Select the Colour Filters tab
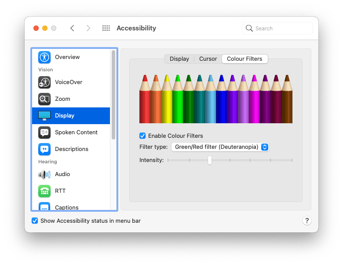343x265 pixels. coord(244,59)
